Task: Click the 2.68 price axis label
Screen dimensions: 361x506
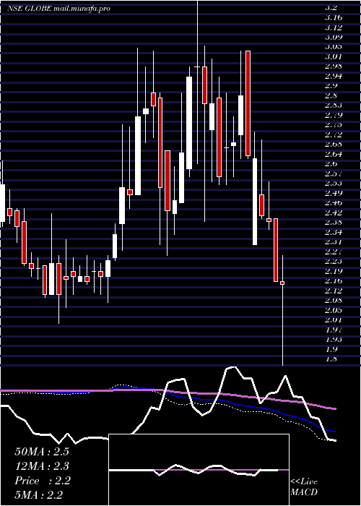Action: coord(334,145)
